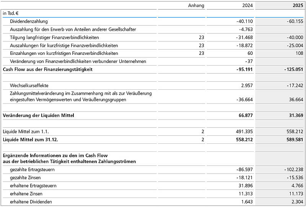The height and width of the screenshot is (207, 306).
Task: Select the Dividendenzahlung row label
Action: 29,21
